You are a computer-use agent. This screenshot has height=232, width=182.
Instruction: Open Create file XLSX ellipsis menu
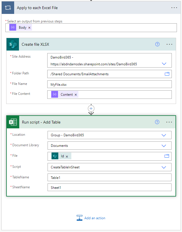(169, 44)
